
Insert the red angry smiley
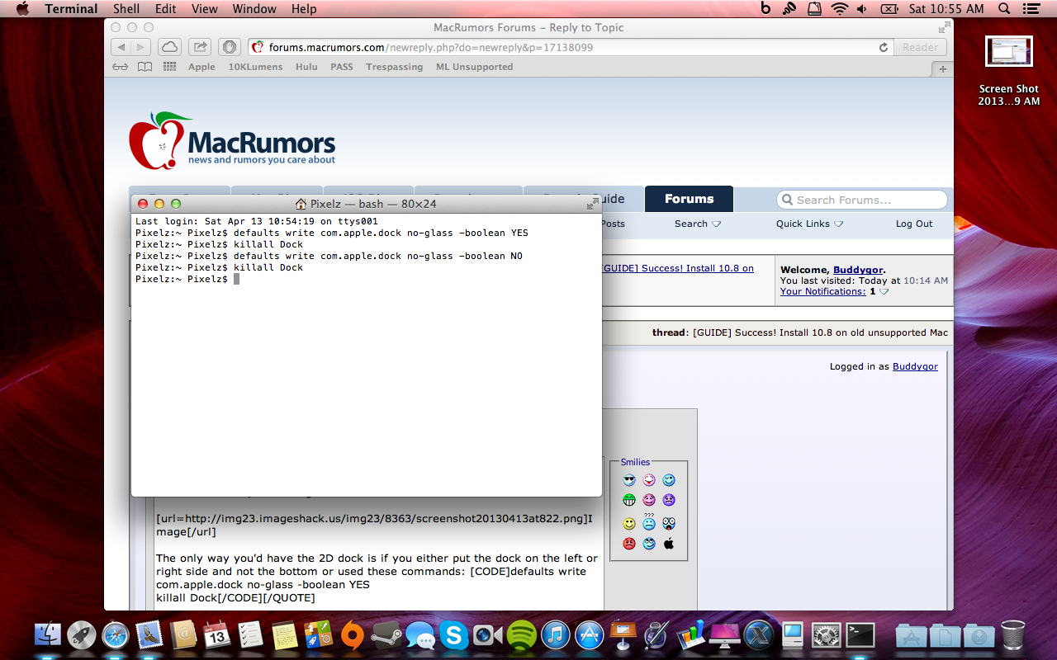[629, 544]
